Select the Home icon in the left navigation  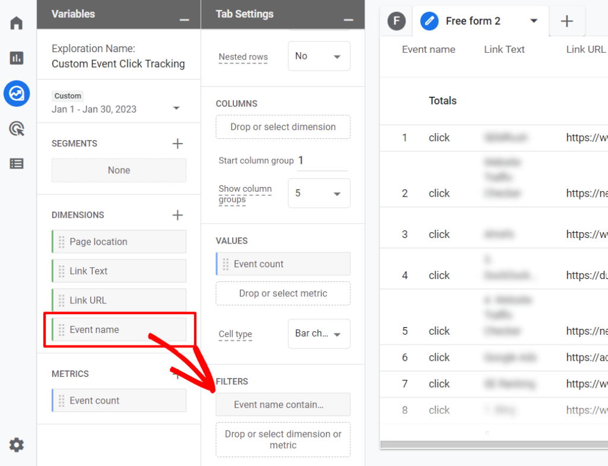[x=16, y=22]
